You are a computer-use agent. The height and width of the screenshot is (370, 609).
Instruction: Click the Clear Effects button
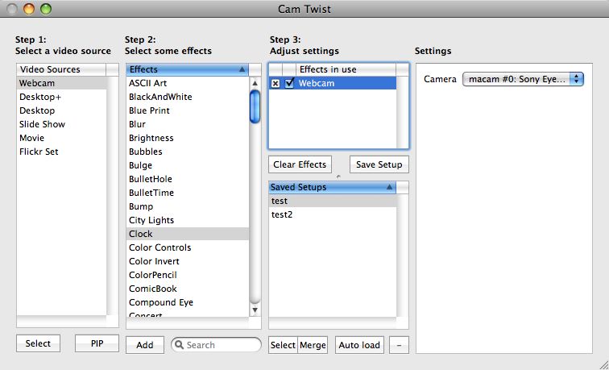[300, 164]
